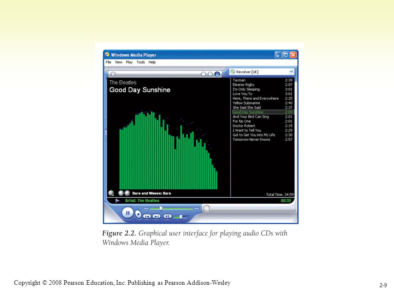Image resolution: width=394 pixels, height=295 pixels.
Task: Open the Revolver [UK] playlist dropdown
Action: (291, 72)
